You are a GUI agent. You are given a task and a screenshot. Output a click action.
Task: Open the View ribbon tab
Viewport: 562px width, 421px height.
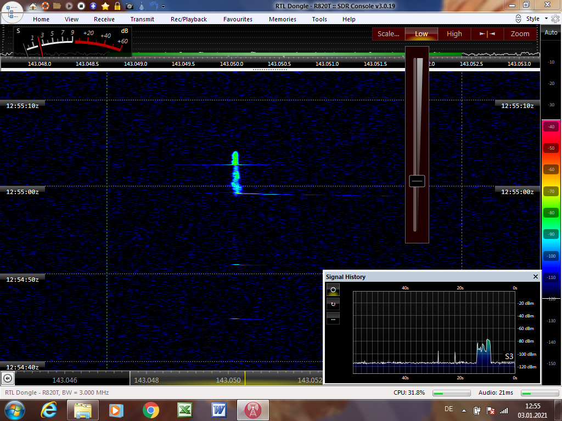click(71, 19)
